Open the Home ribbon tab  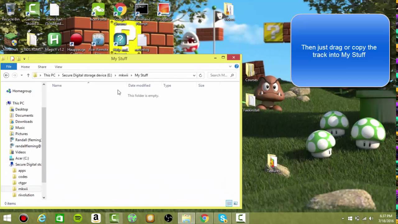[x=25, y=67]
